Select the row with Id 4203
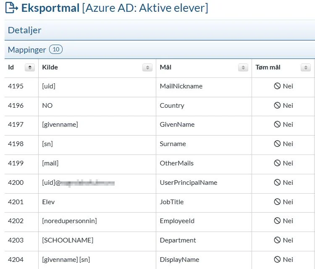This screenshot has width=315, height=269. coord(16,240)
